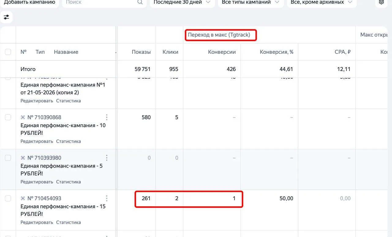This screenshot has height=237, width=392.
Task: Open campaign 'Единая перфоманс-кампания - 5 РУБЛЕЙ!'
Action: 61,170
